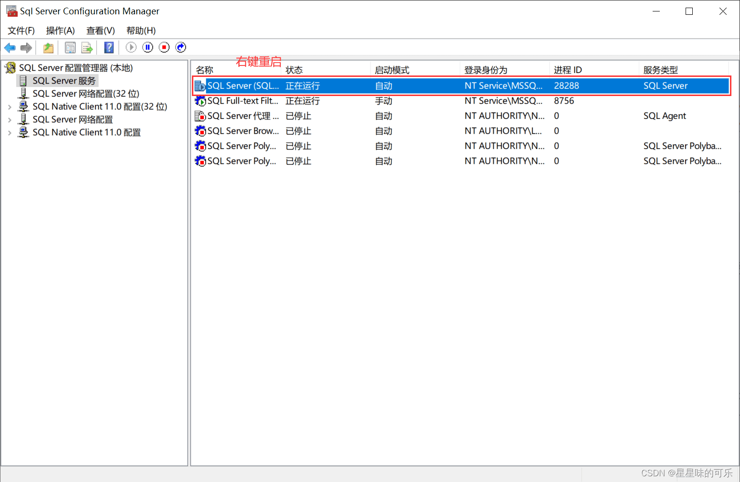Click NT AUTHORITY\N... in the SQL Server 代理 row
The height and width of the screenshot is (482, 740).
pyautogui.click(x=505, y=116)
